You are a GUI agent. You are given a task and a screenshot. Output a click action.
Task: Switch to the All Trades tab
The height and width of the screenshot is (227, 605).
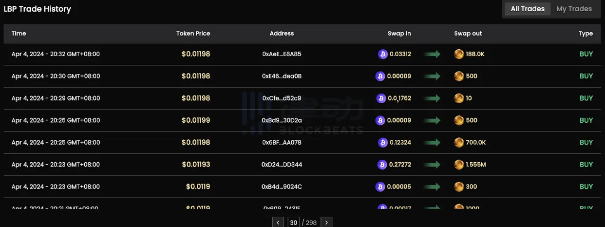click(528, 9)
